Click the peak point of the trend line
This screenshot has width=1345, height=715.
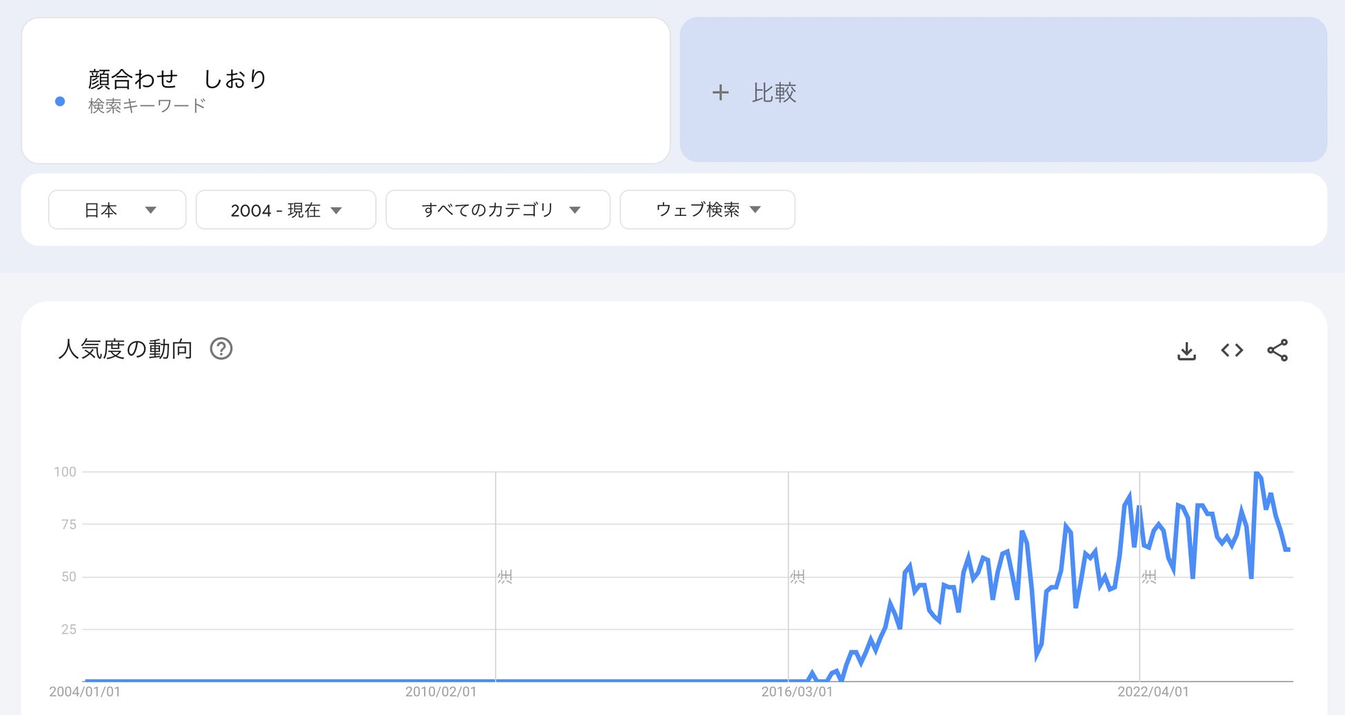click(x=1256, y=473)
